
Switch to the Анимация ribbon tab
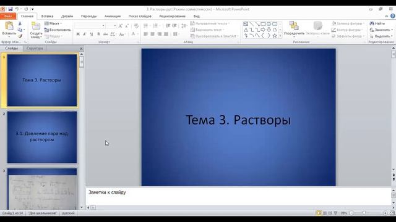tap(113, 16)
